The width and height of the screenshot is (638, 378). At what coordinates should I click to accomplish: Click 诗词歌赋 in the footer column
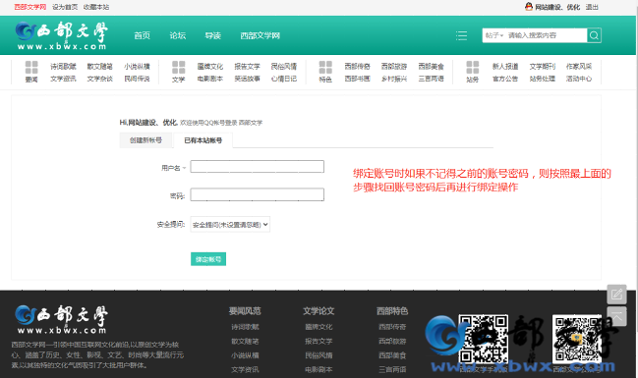click(245, 327)
